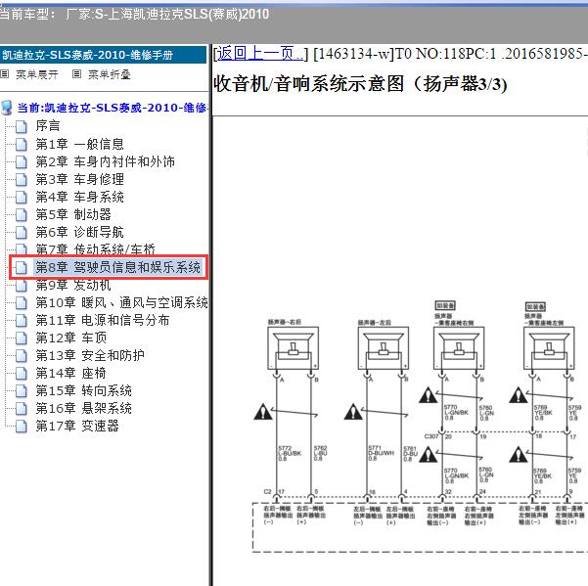Click the page icon beside 第11章
The image size is (588, 586).
pyautogui.click(x=22, y=321)
